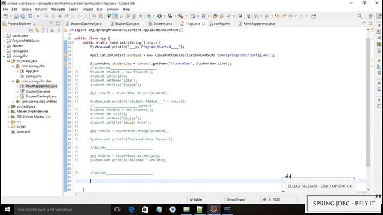The image size is (383, 215).
Task: Open Task View on the taskbar
Action: point(117,210)
